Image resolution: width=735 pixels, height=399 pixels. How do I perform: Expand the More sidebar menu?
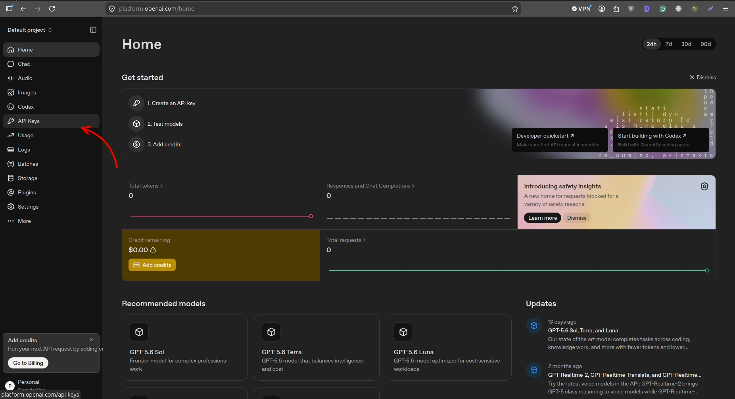pyautogui.click(x=51, y=221)
